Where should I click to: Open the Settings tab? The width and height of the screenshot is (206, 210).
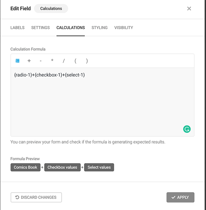coord(41,28)
